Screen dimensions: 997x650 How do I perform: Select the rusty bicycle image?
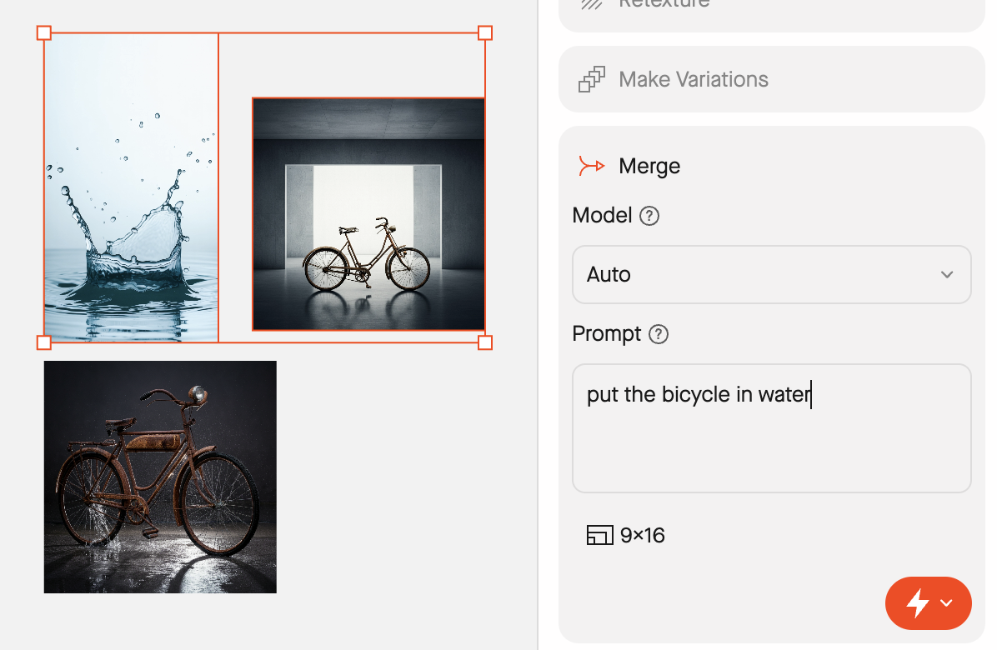coord(160,477)
